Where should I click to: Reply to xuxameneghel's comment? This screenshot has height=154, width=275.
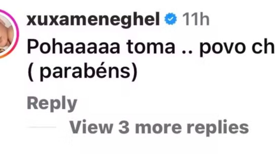tap(52, 104)
